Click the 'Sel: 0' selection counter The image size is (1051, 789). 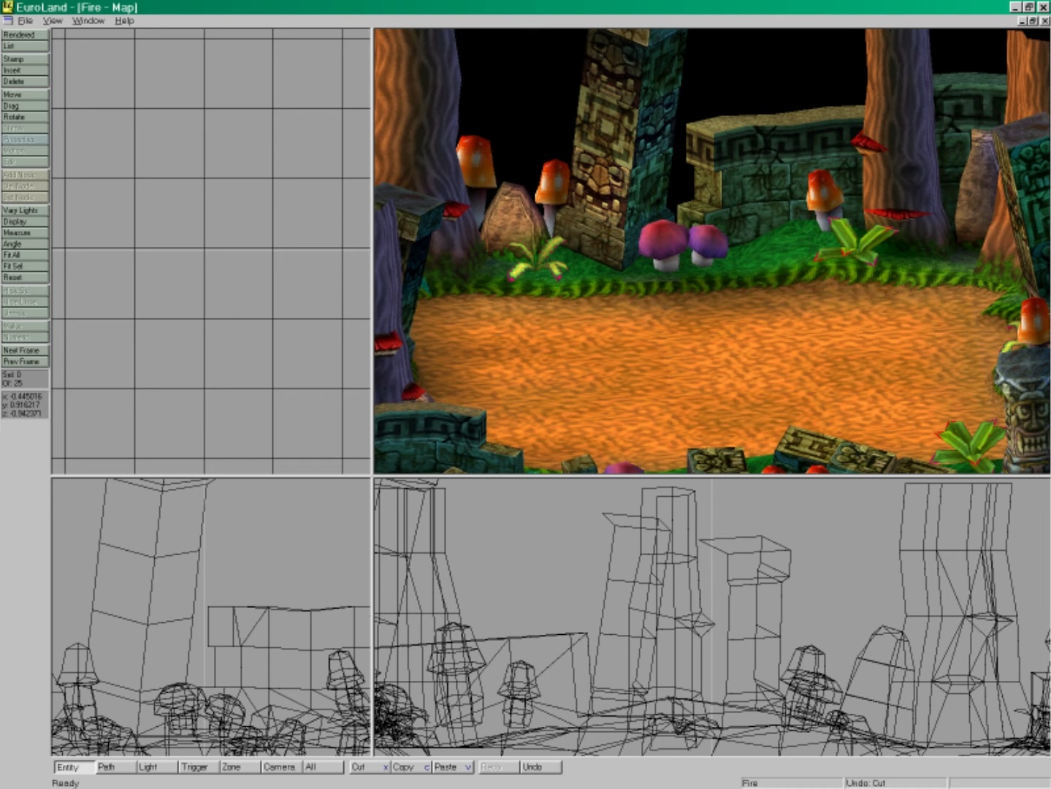pyautogui.click(x=12, y=375)
